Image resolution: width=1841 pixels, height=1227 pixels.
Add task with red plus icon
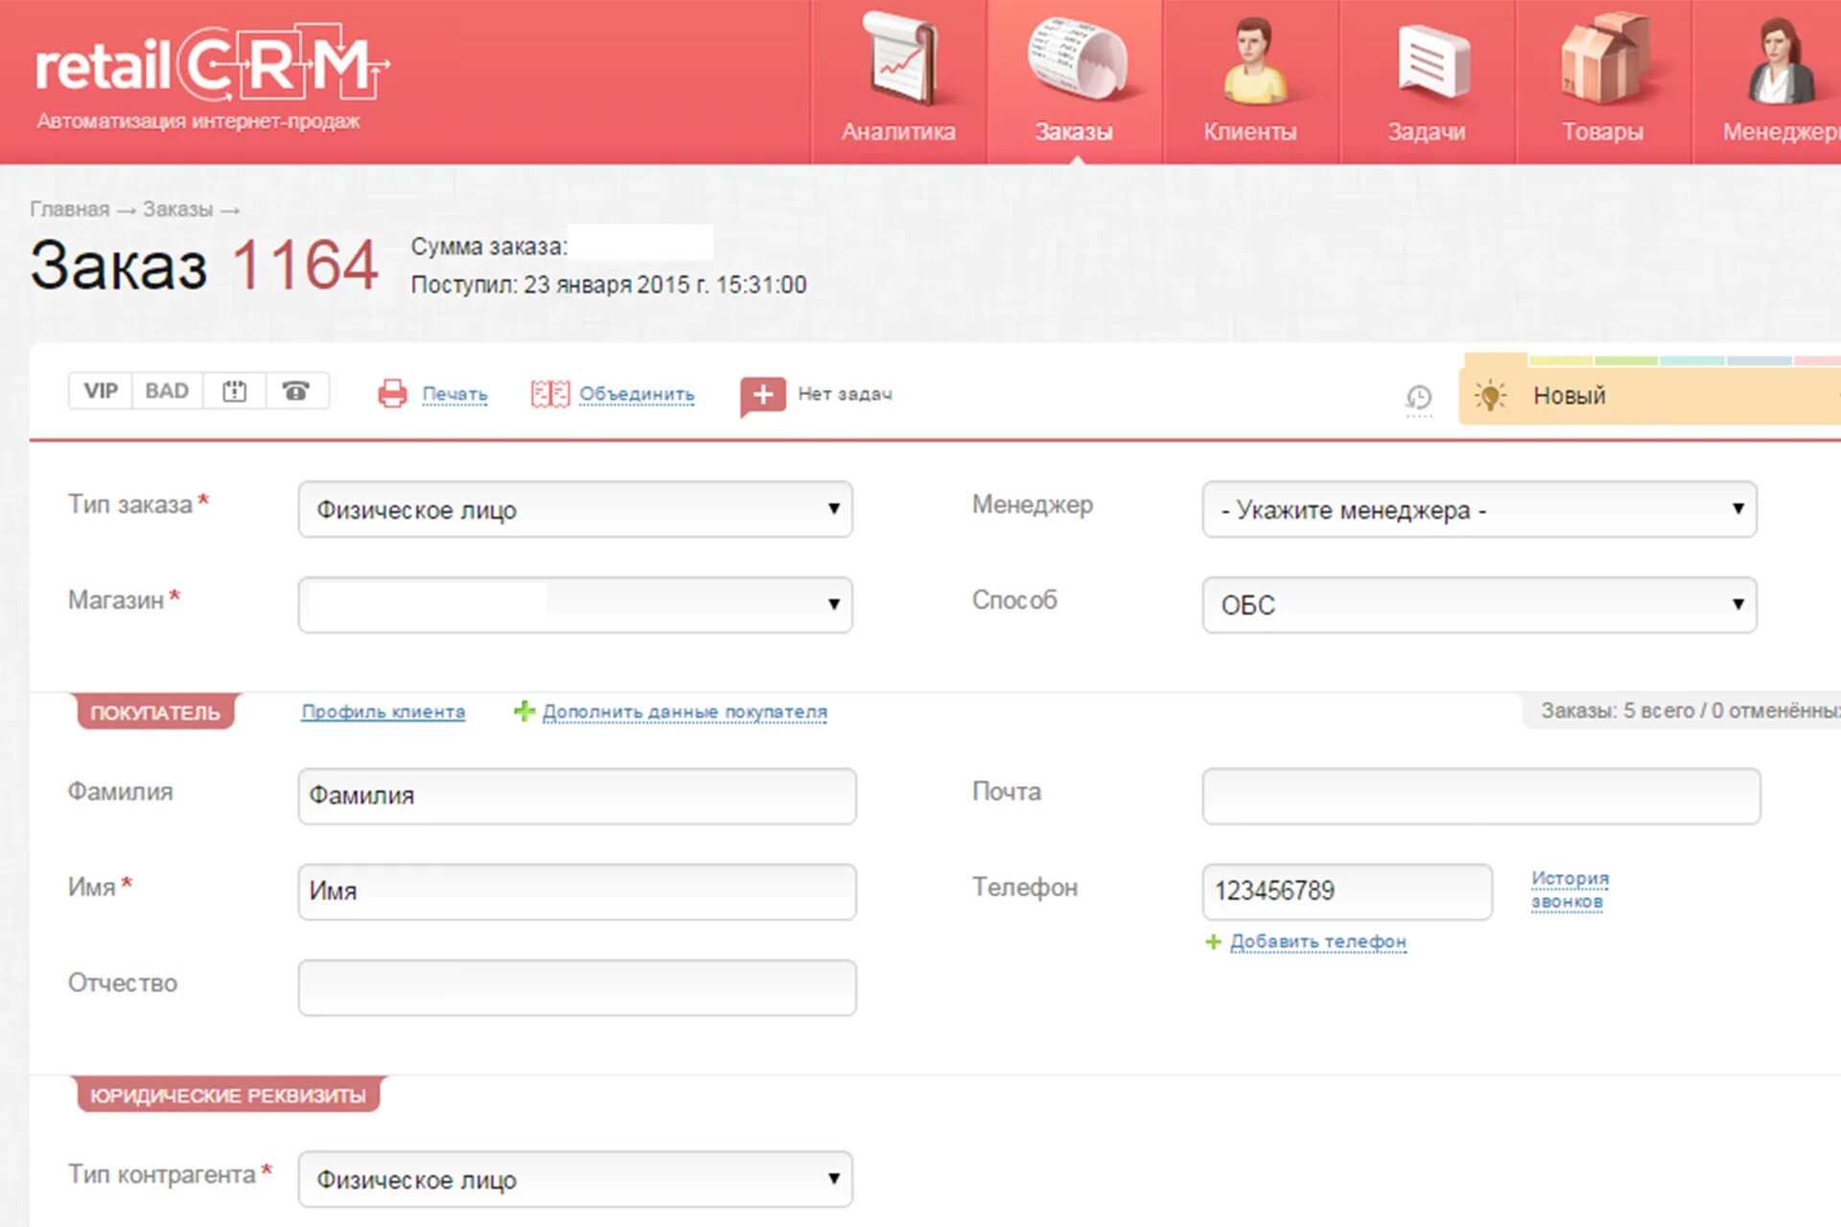pyautogui.click(x=762, y=394)
